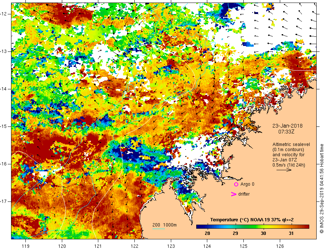Click the 28 value on color scale
The width and height of the screenshot is (324, 250).
coord(207,233)
